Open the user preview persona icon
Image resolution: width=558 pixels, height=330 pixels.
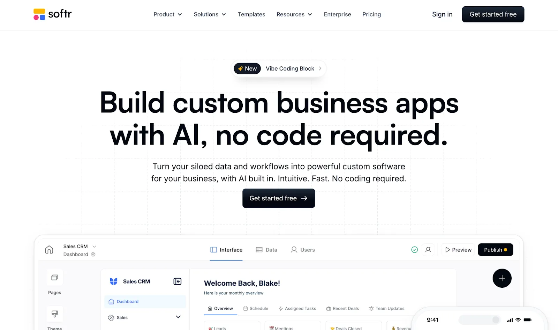click(428, 250)
